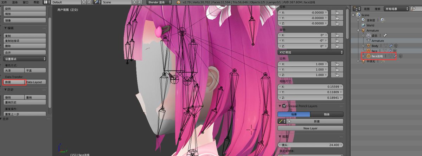422x156 pixels.
Task: Open the XYZ 欧拉 rotation mode dropdown
Action: pyautogui.click(x=311, y=52)
